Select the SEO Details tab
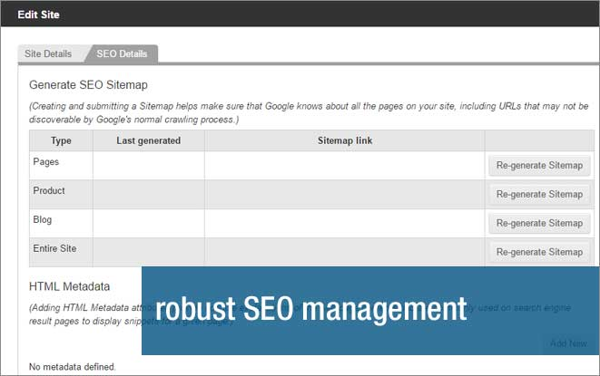Screen dimensions: 600x376 click(122, 53)
